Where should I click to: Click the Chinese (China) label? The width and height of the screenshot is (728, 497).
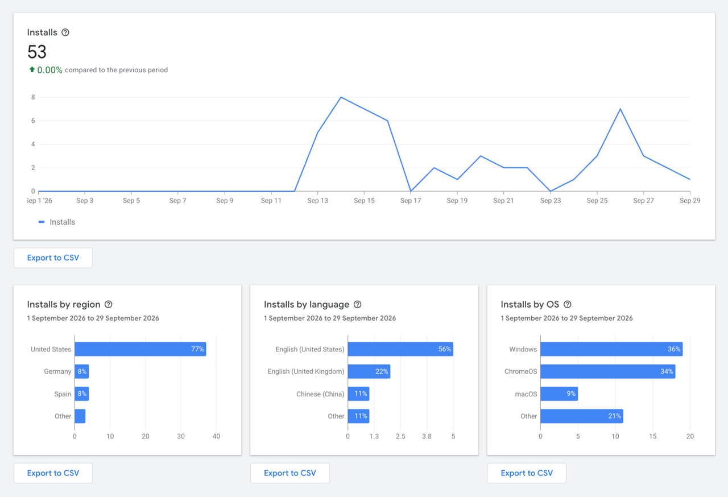pyautogui.click(x=320, y=394)
